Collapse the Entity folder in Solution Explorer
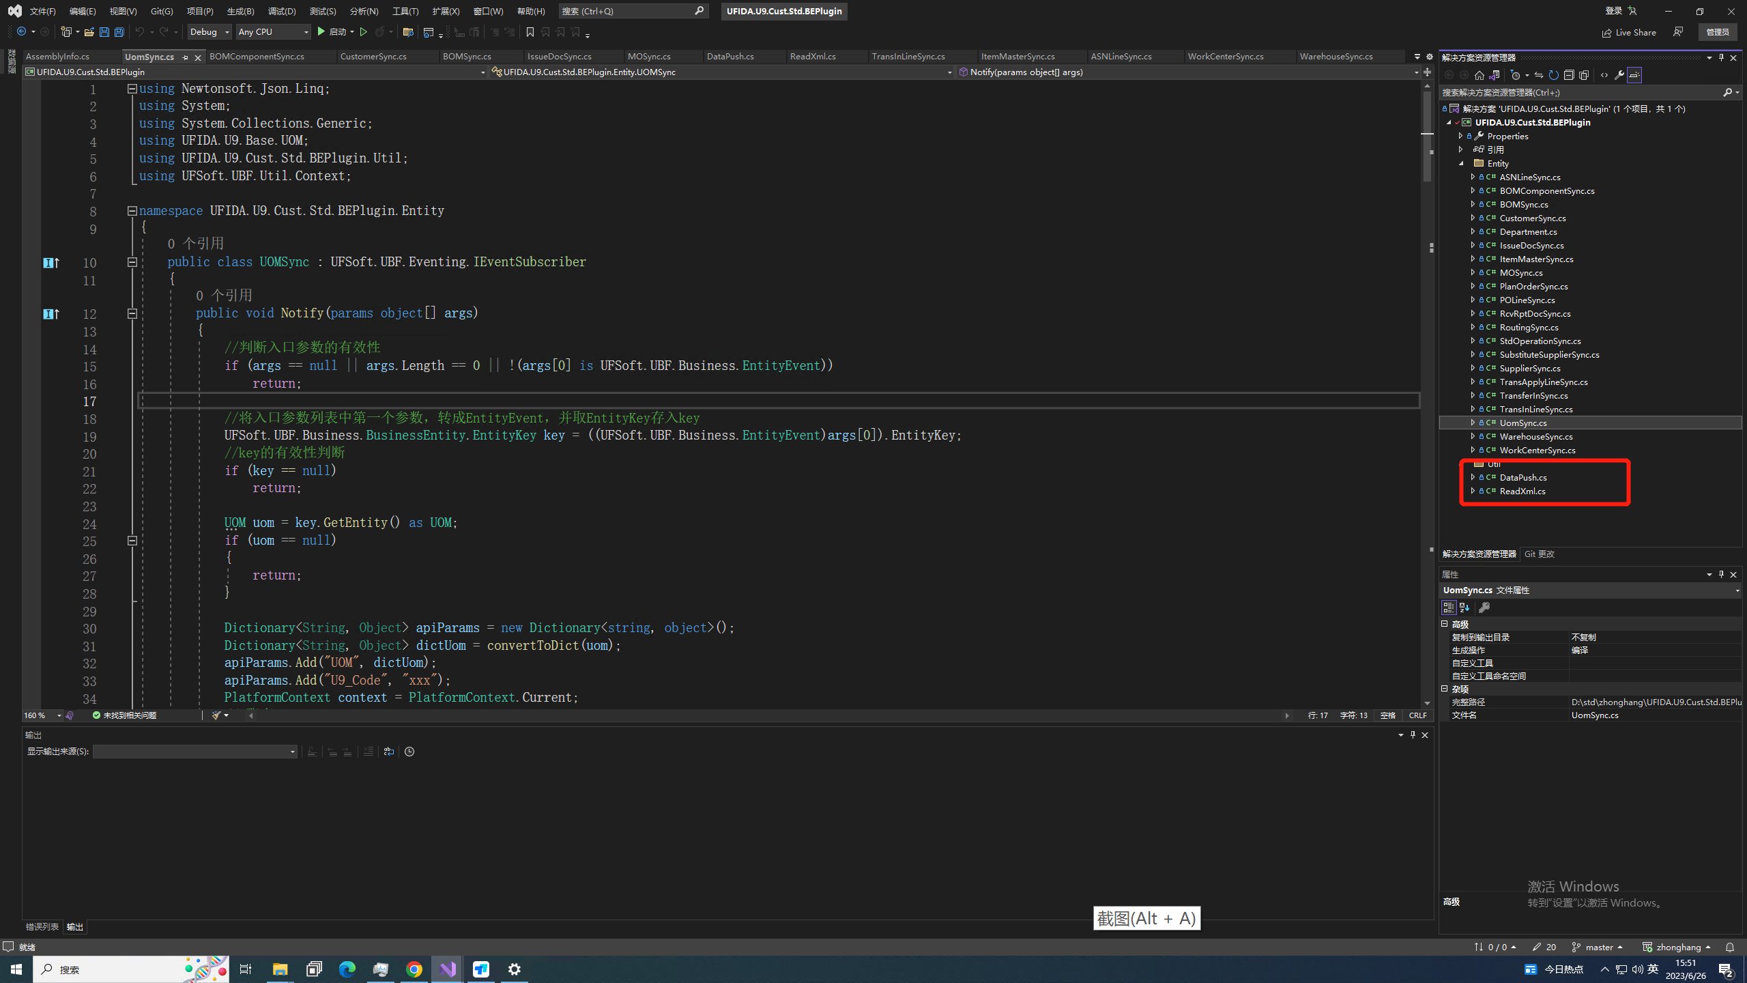 click(x=1462, y=164)
